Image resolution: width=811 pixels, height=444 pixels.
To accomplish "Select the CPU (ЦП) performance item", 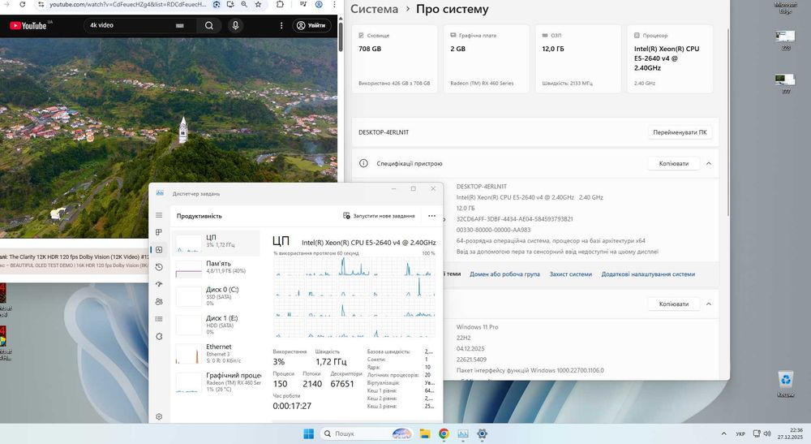I will pyautogui.click(x=216, y=244).
